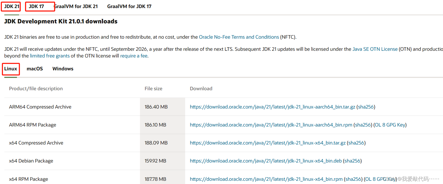Open sha256 for the x64 deb
The height and width of the screenshot is (184, 443).
click(x=352, y=161)
